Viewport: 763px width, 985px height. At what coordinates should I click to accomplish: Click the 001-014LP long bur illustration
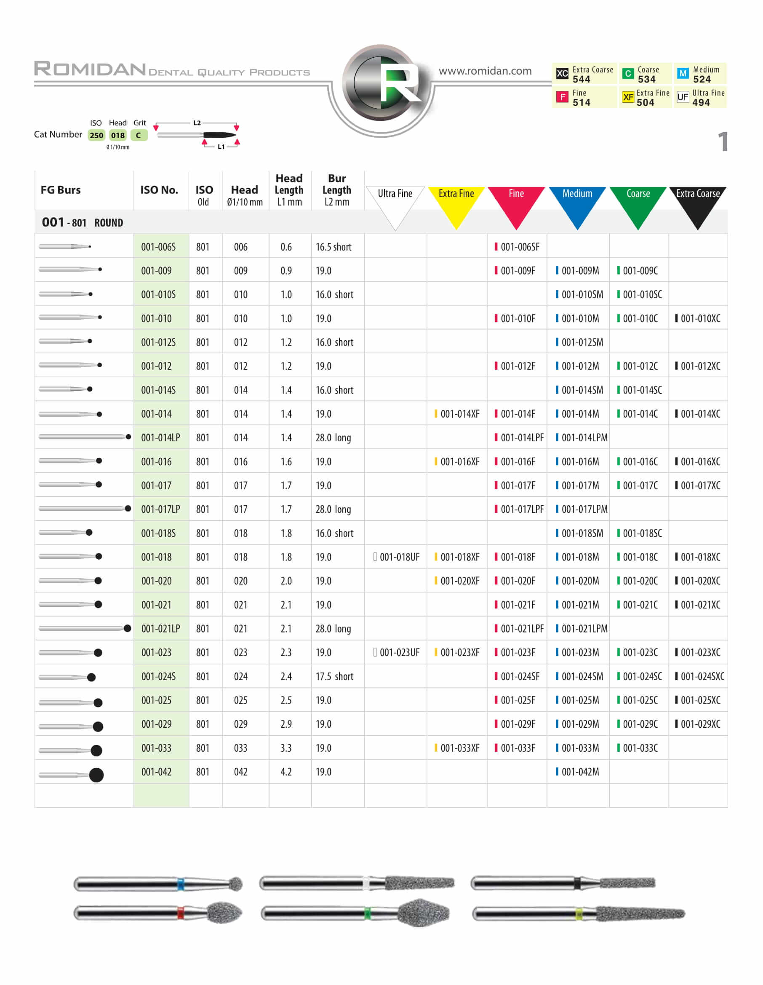(x=85, y=437)
